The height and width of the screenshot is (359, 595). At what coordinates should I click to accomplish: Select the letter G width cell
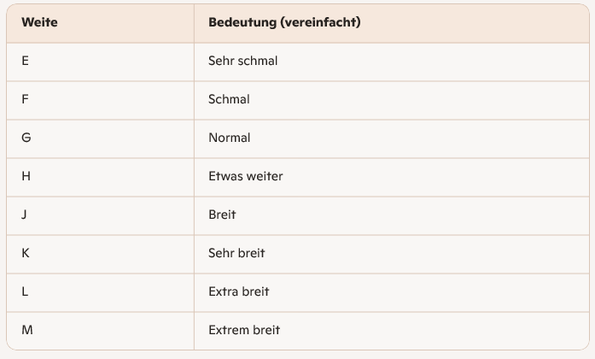coord(26,138)
